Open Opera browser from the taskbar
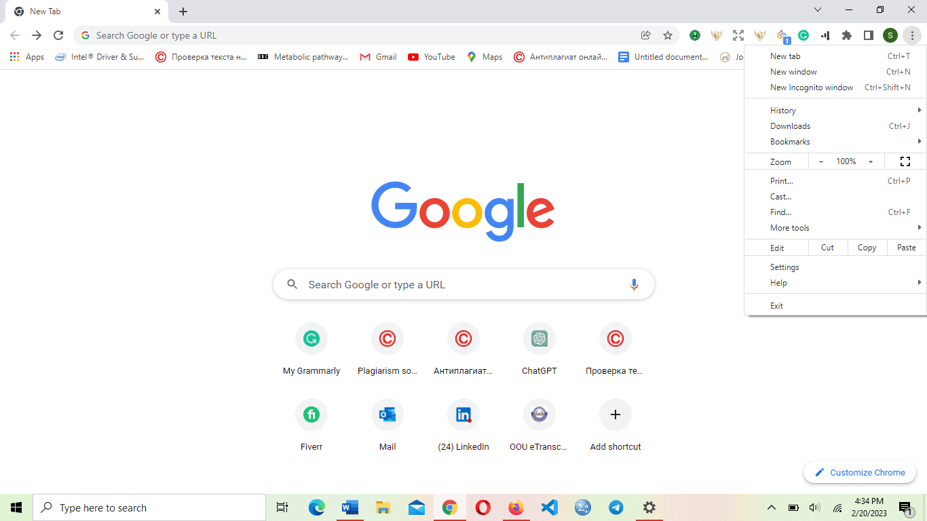This screenshot has height=521, width=927. click(x=483, y=507)
